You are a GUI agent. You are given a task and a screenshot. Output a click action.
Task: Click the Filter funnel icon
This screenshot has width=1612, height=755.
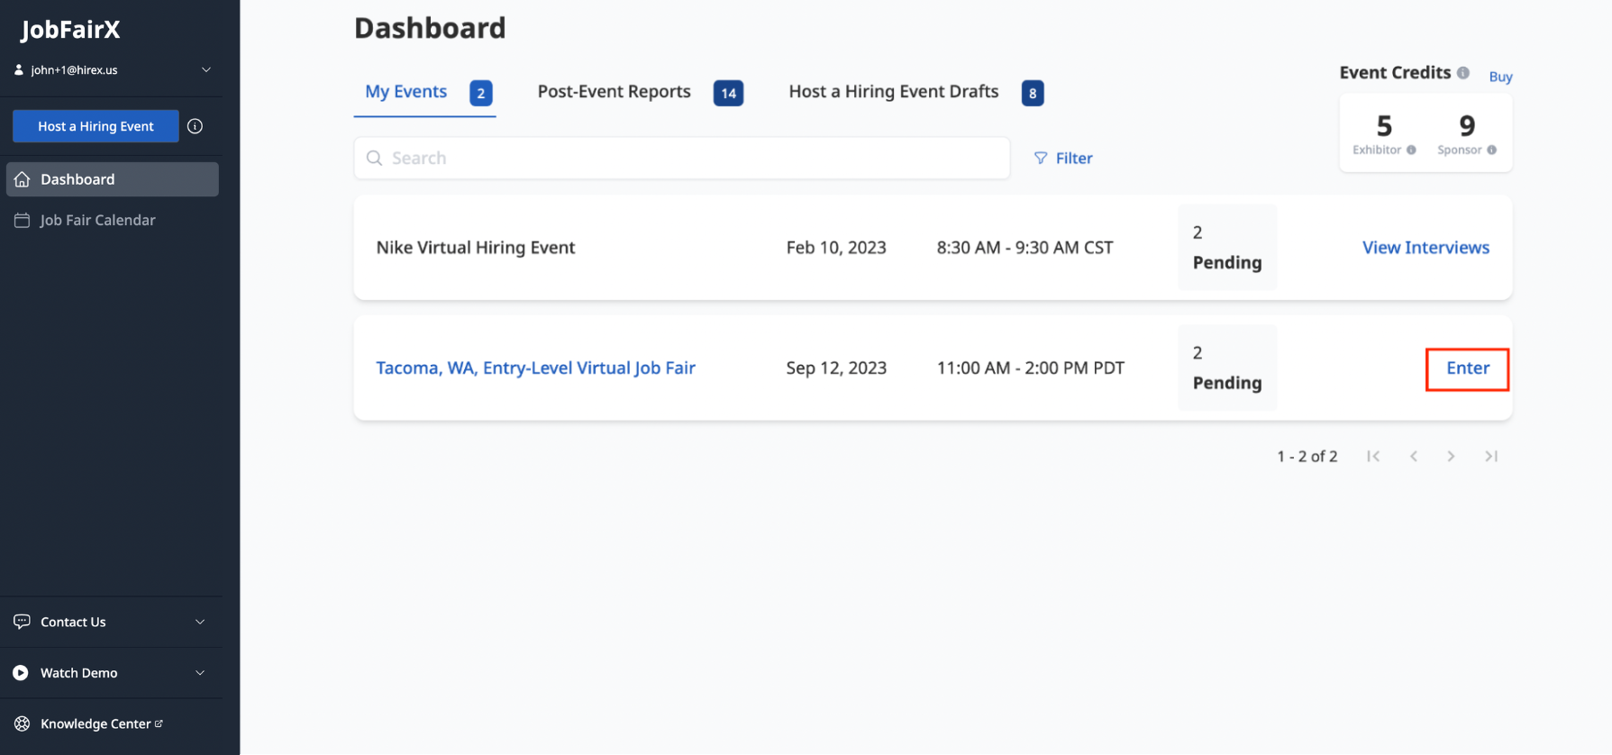[1041, 158]
